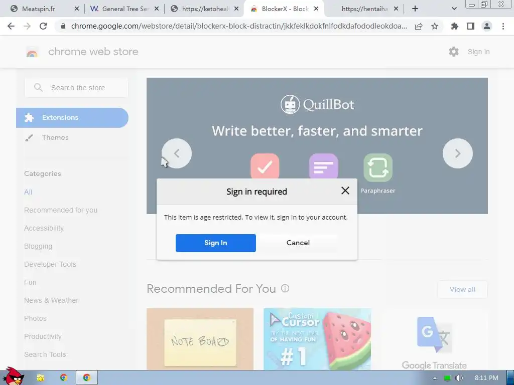Image resolution: width=514 pixels, height=385 pixels.
Task: Toggle the Chrome side panel icon
Action: pyautogui.click(x=471, y=26)
